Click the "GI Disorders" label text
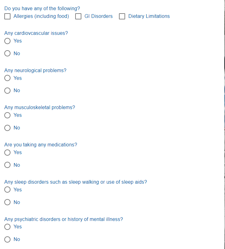 tap(98, 16)
